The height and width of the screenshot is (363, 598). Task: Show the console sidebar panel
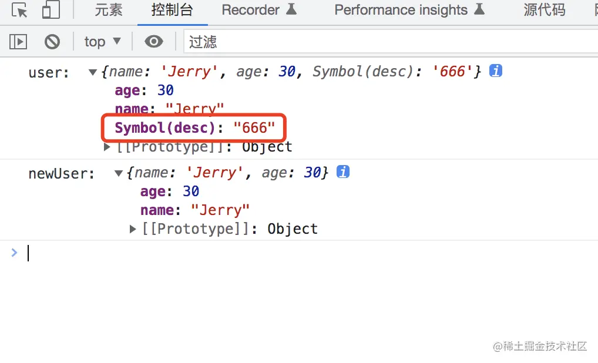click(18, 42)
